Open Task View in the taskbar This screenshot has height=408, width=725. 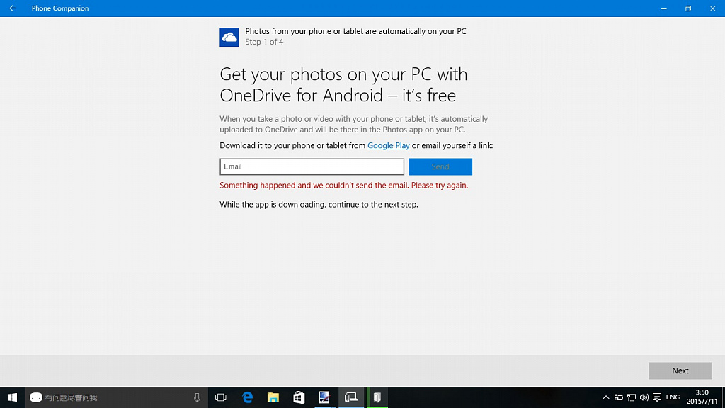click(x=221, y=397)
